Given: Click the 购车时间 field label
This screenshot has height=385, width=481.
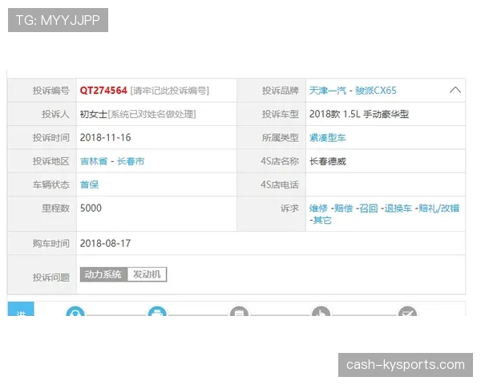Looking at the screenshot, I should click(x=51, y=244).
